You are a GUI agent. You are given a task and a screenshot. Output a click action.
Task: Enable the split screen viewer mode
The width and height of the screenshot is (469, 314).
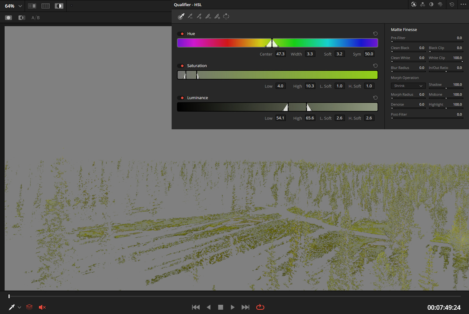click(45, 6)
